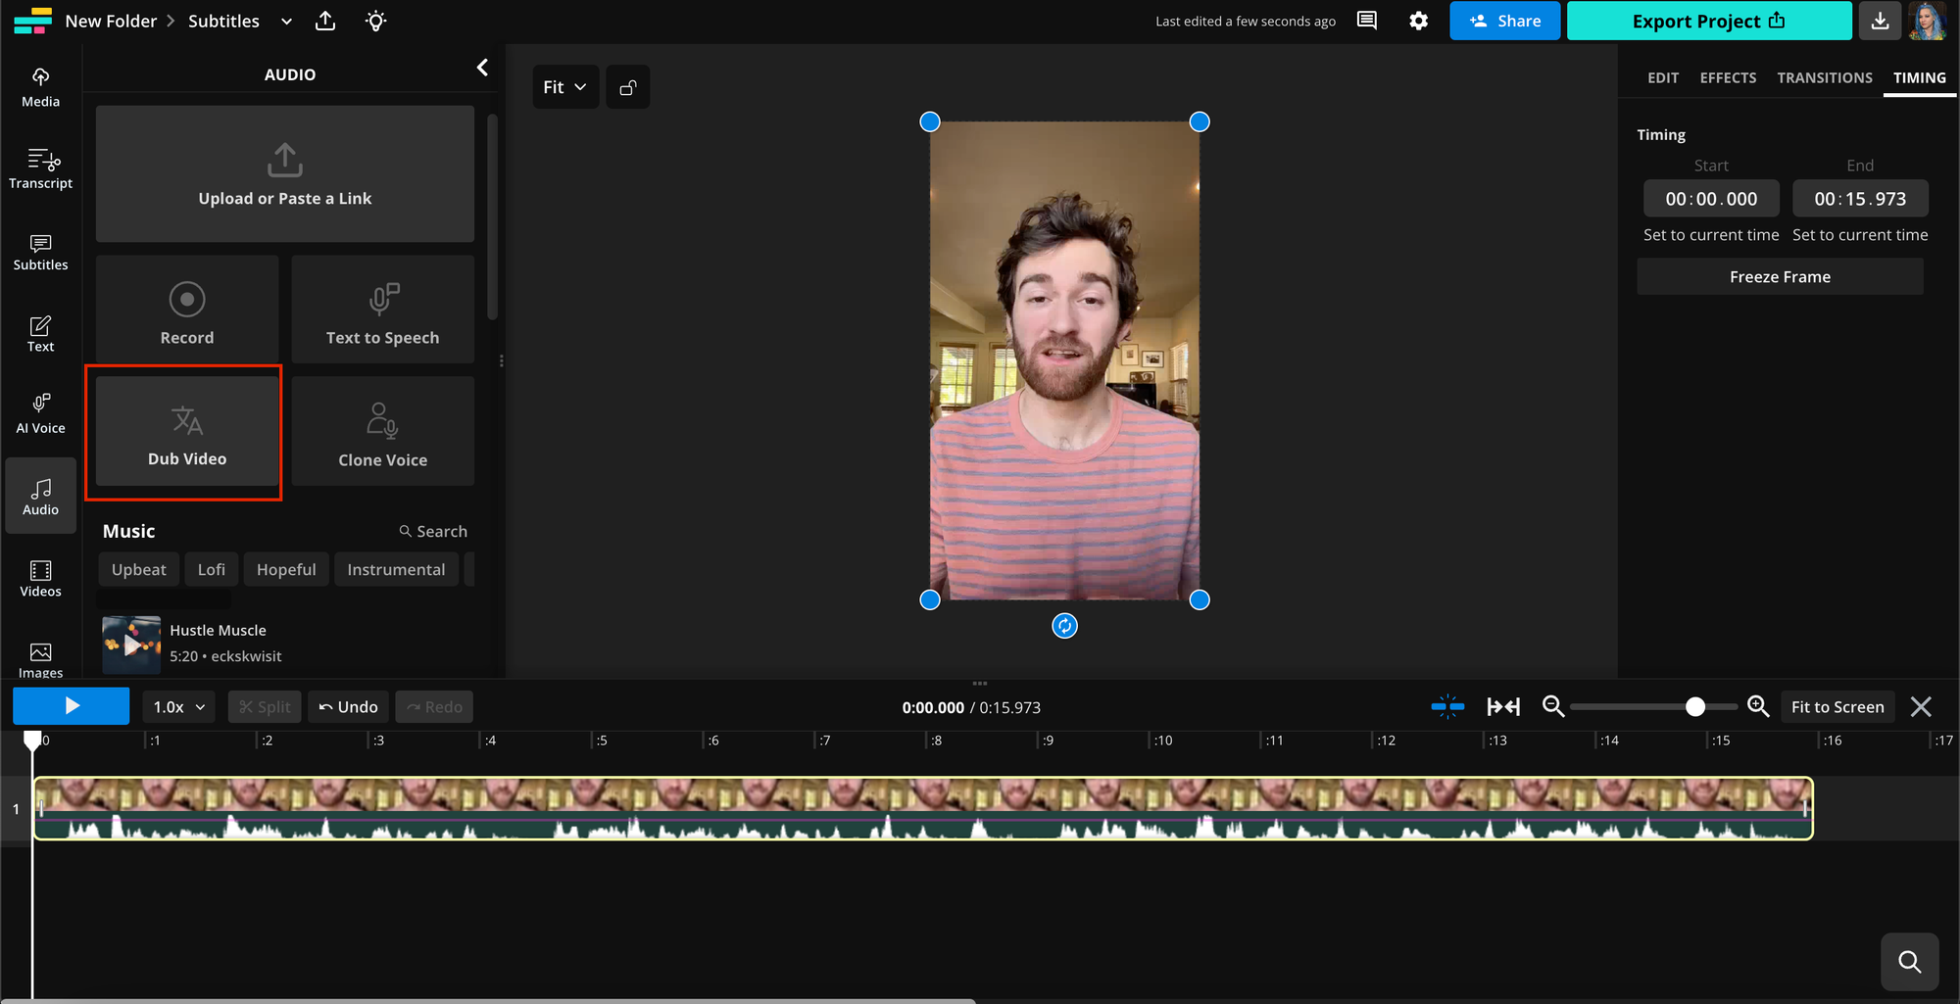Click the timeline zoom slider handle
The height and width of the screenshot is (1004, 1960).
coord(1694,706)
